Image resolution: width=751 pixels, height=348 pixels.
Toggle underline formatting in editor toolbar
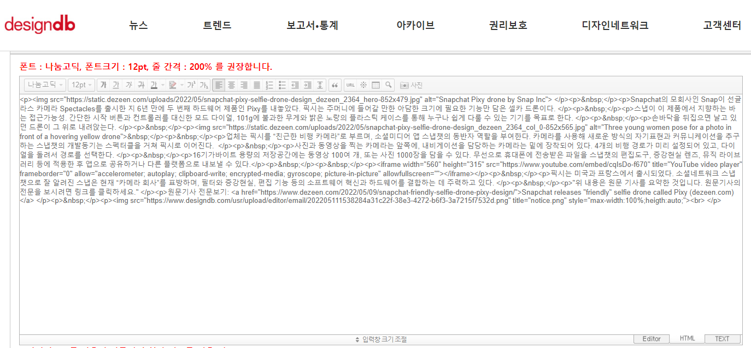coord(116,85)
